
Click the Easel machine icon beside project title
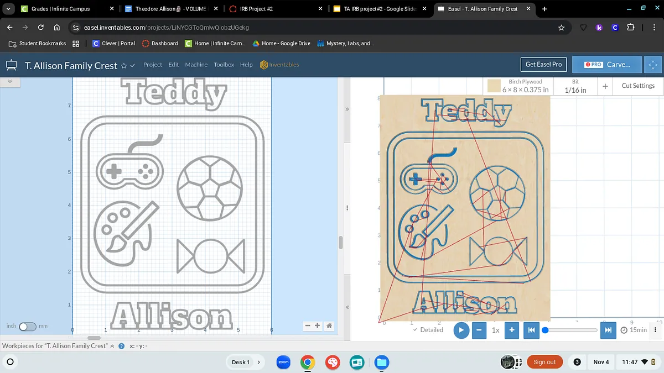point(12,65)
